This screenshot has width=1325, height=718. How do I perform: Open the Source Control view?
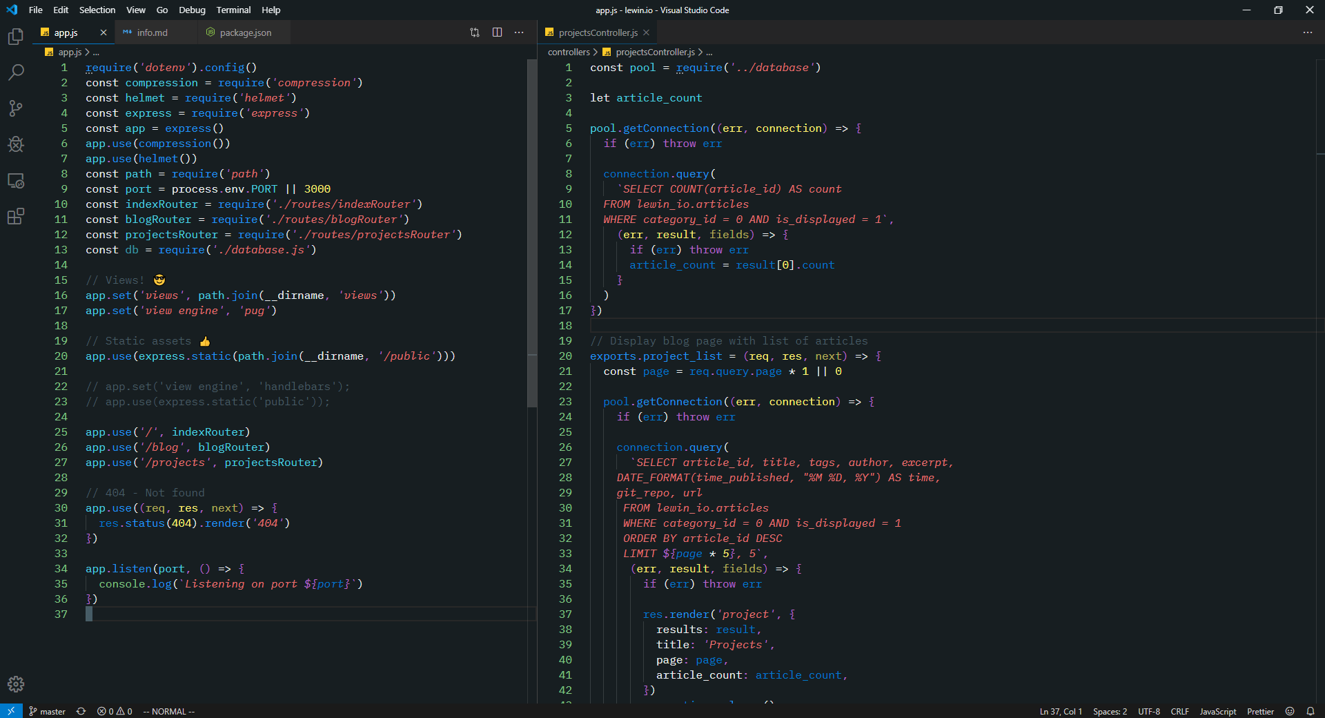pos(15,108)
